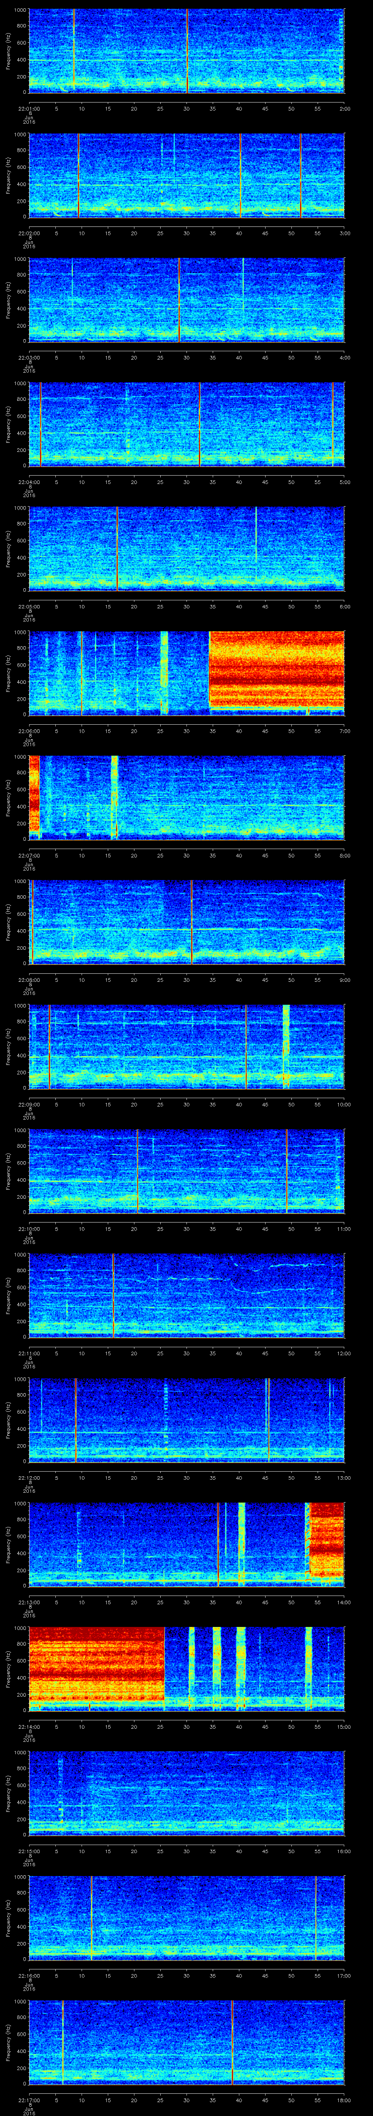Click the red vertical line near 30s in the 22:01:00 spectrogram

coord(188,49)
